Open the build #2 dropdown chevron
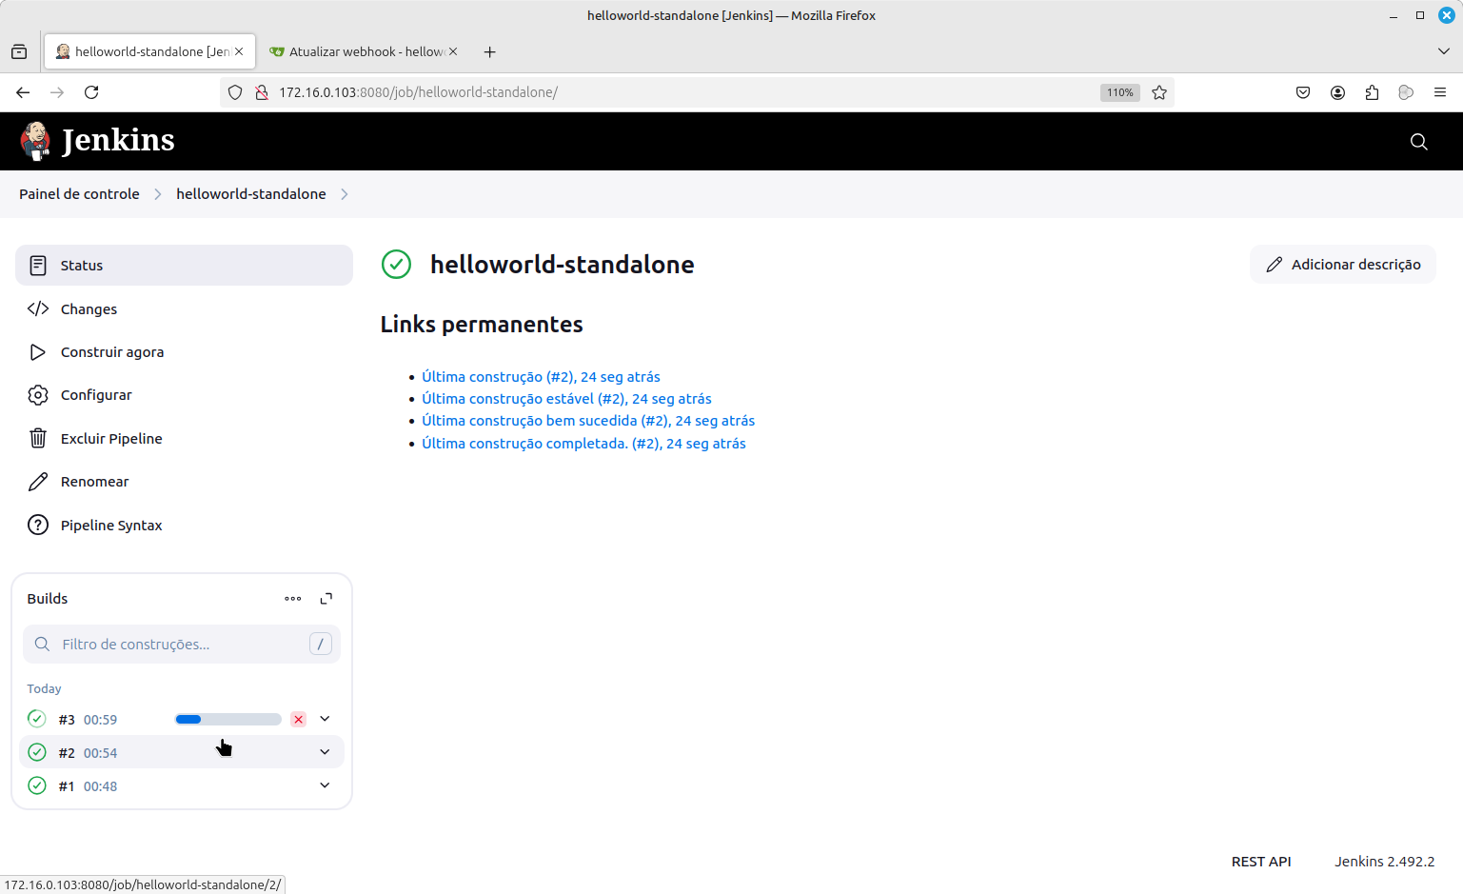Viewport: 1463px width, 894px height. [x=325, y=752]
